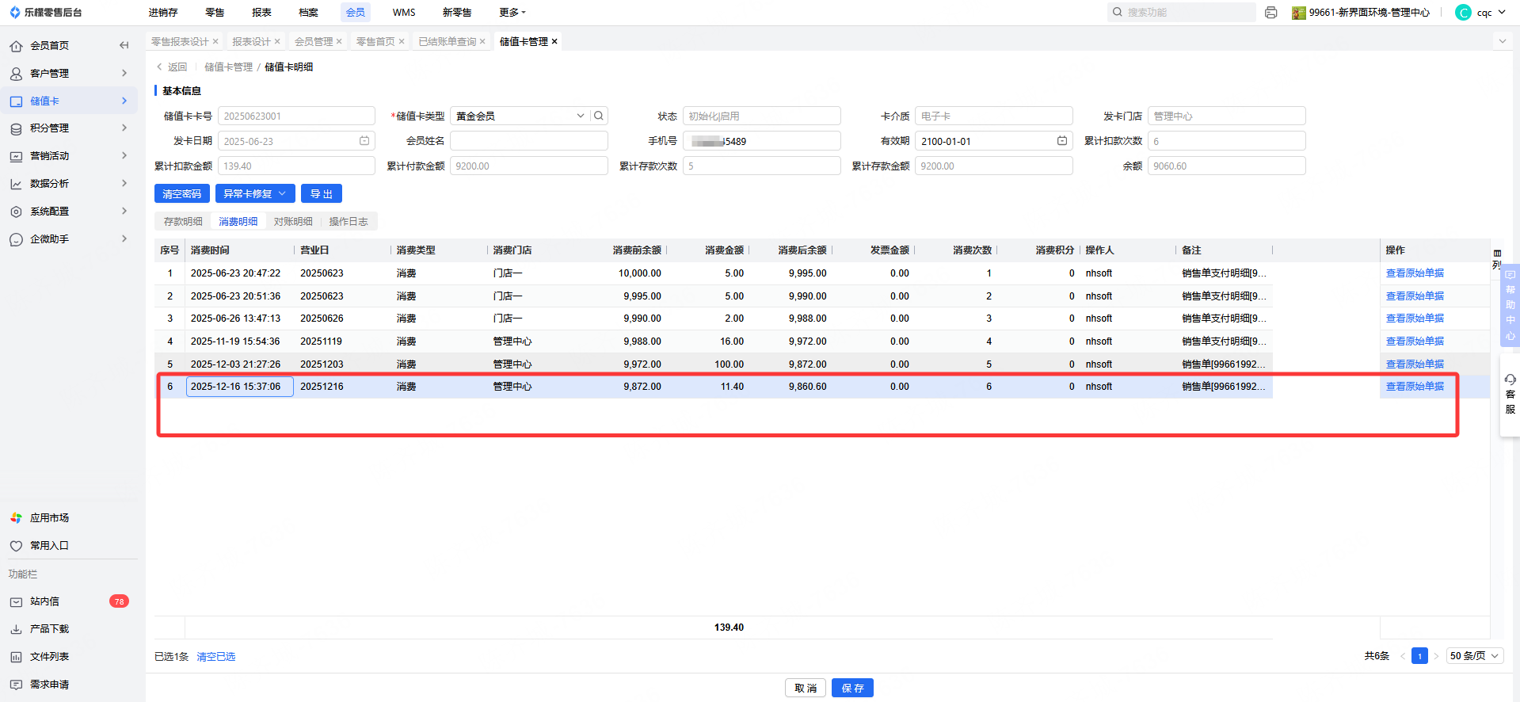Close the 储值卡管理 tab
Image resolution: width=1520 pixels, height=702 pixels.
(x=554, y=42)
